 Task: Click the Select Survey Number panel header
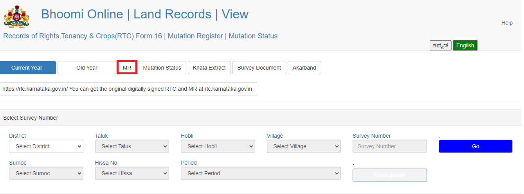click(261, 118)
